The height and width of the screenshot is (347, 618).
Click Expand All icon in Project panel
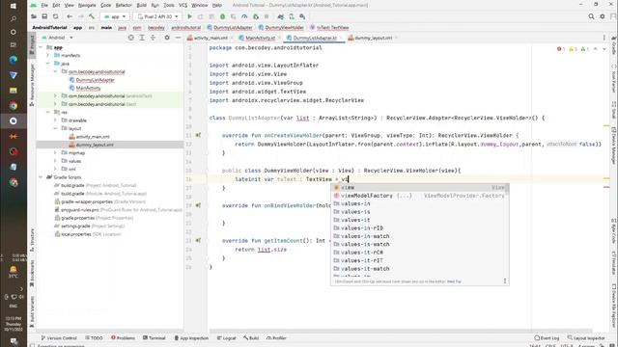(x=142, y=38)
